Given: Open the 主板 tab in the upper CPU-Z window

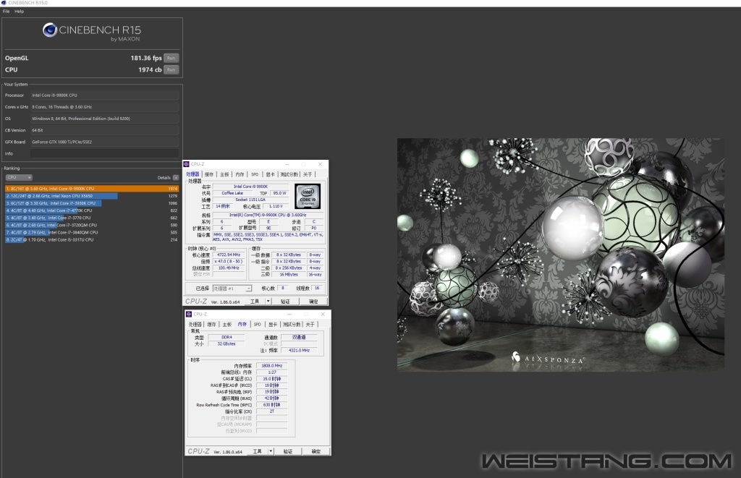Looking at the screenshot, I should pos(224,174).
